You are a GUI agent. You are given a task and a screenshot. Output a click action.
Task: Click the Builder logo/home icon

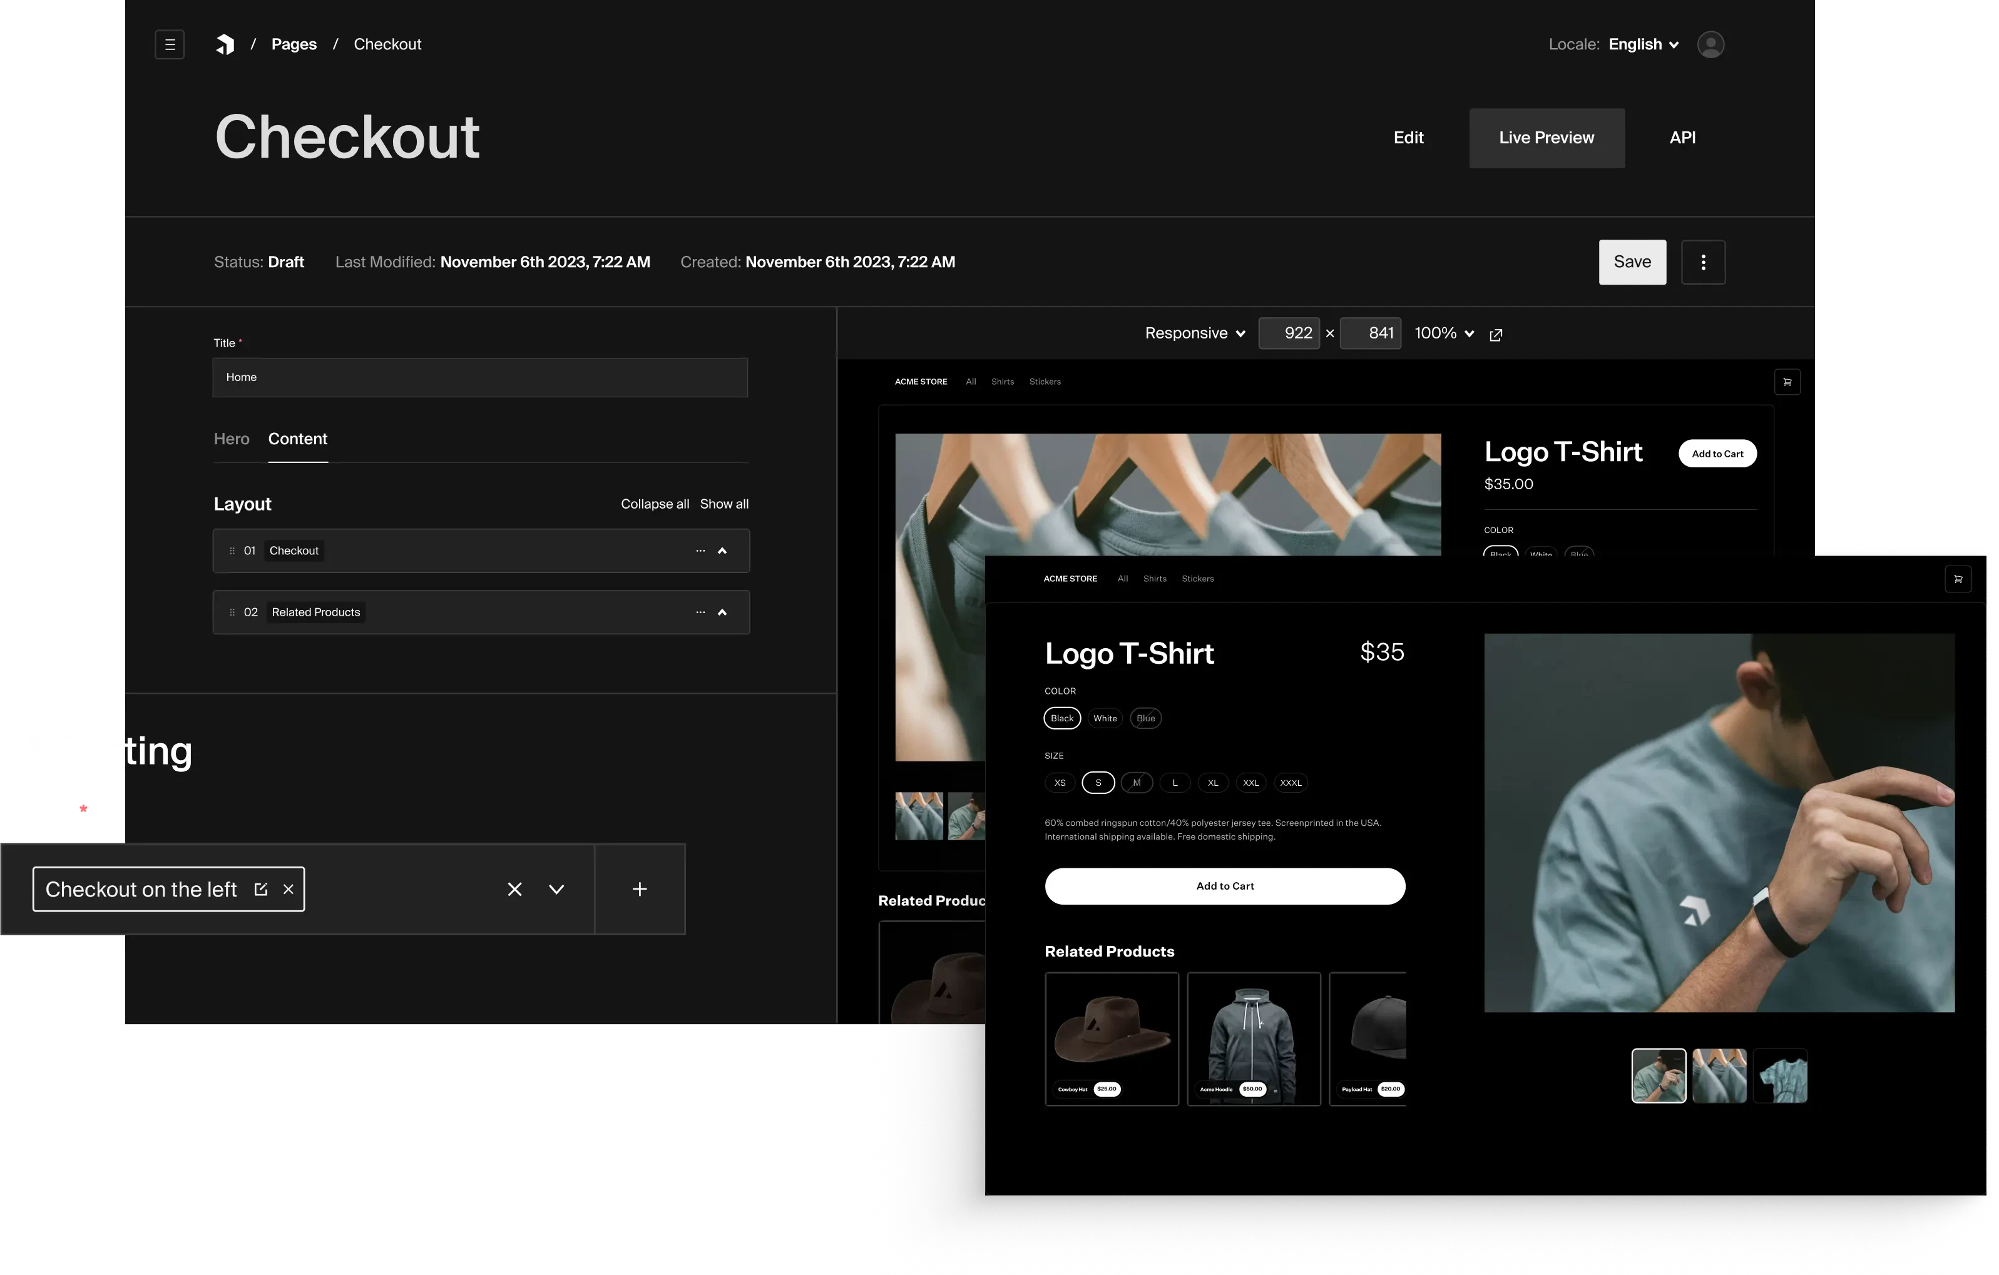pyautogui.click(x=225, y=44)
